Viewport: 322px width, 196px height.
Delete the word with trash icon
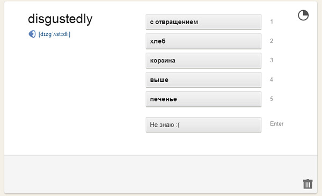click(x=308, y=184)
